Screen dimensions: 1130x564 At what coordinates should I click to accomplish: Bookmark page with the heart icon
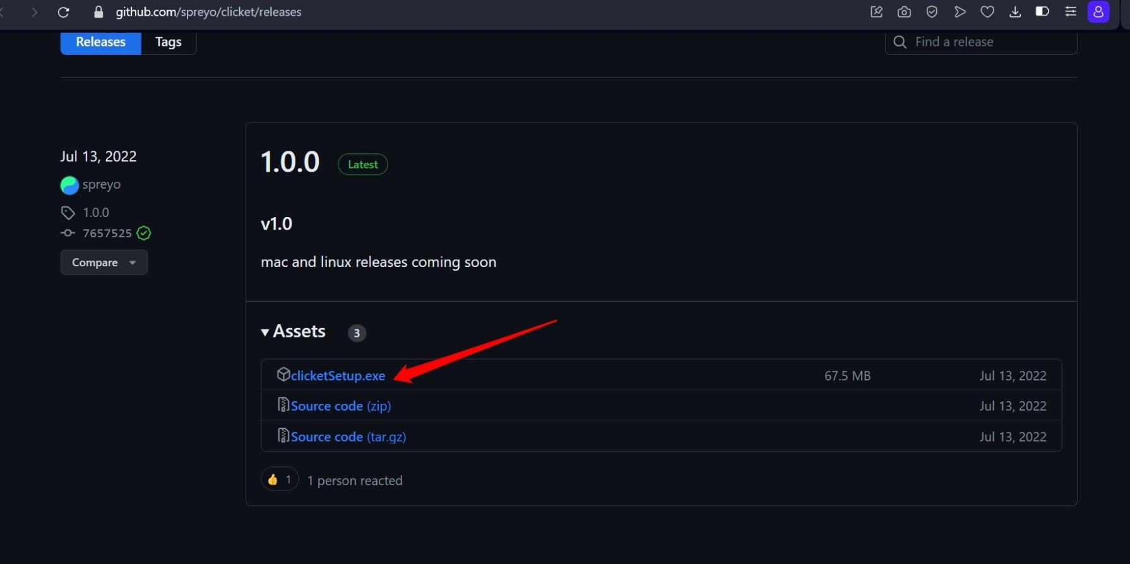pyautogui.click(x=987, y=12)
